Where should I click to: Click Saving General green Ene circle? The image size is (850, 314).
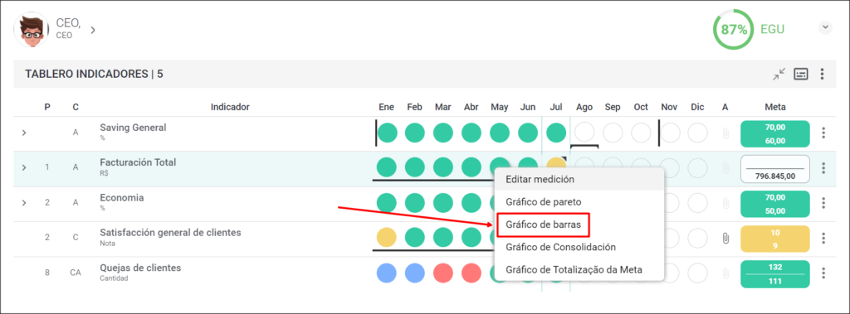387,133
